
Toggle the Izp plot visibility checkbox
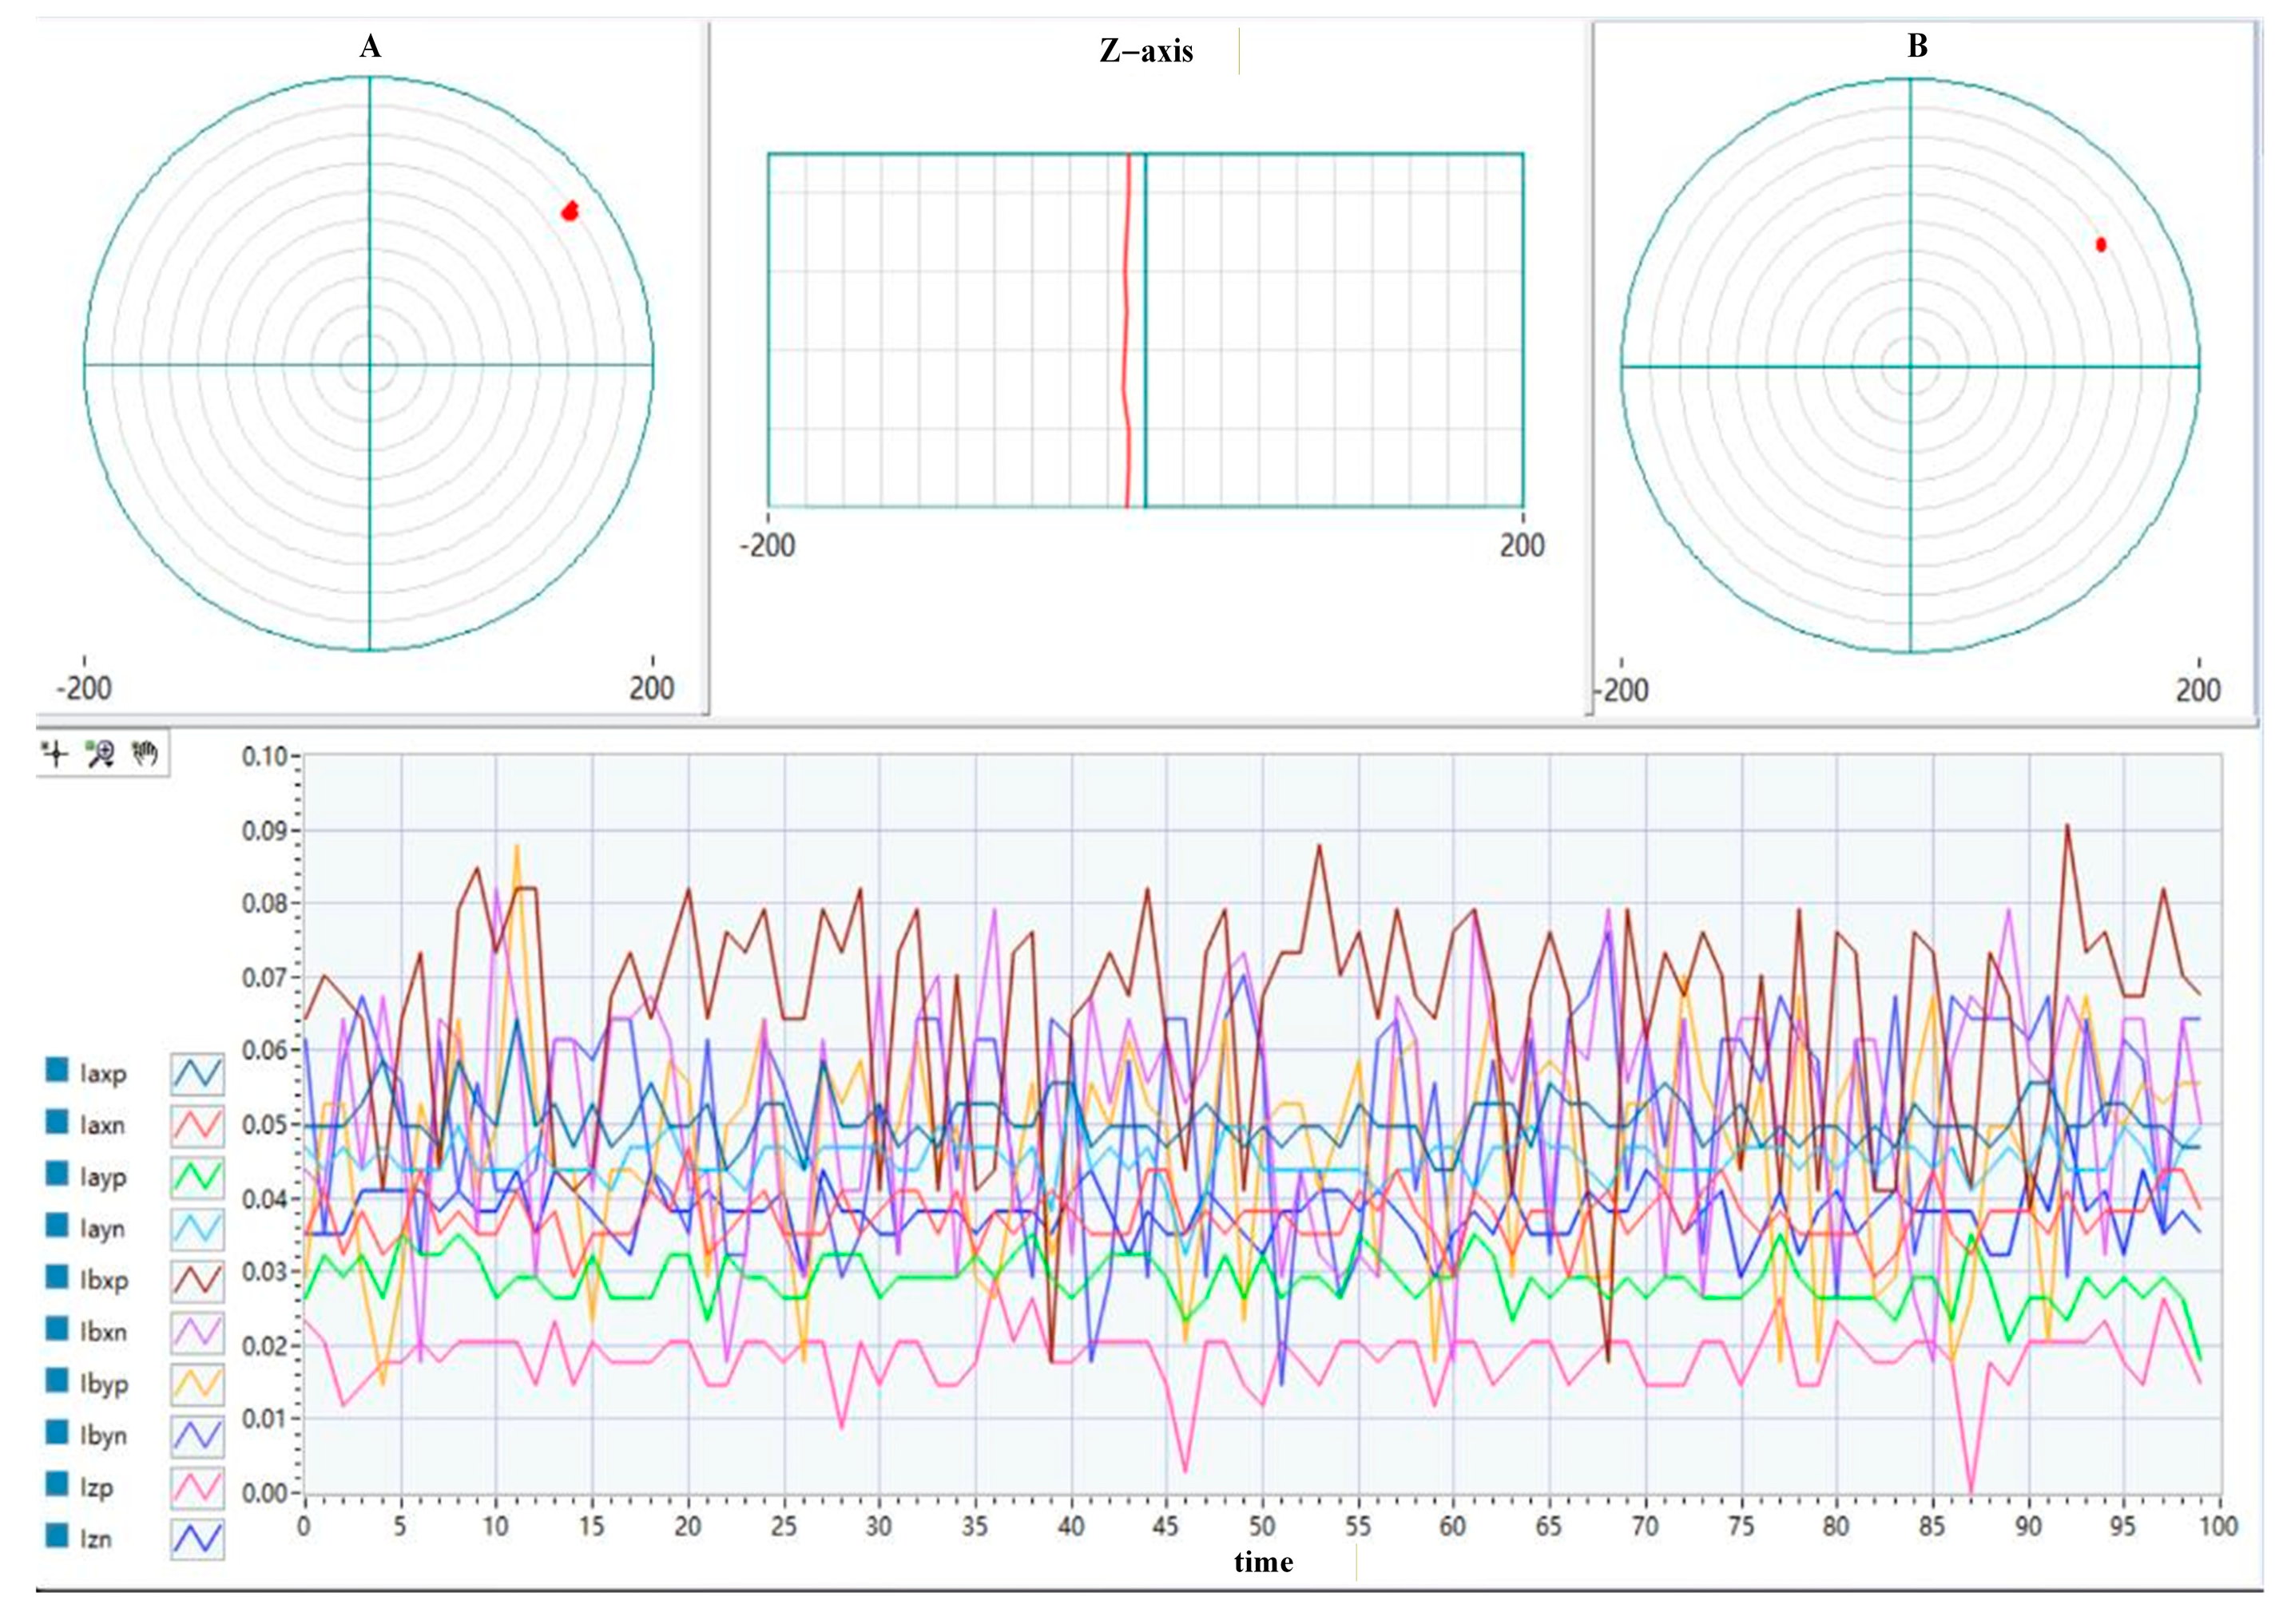(57, 1485)
